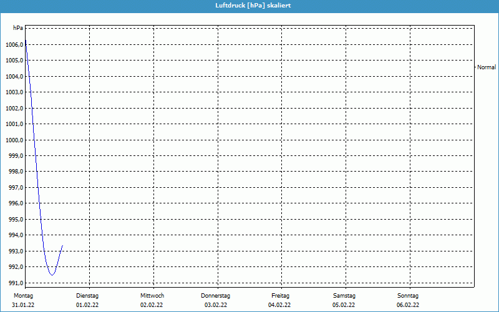
Task: Click the lowest point of blue pressure curve
Action: pyautogui.click(x=52, y=275)
